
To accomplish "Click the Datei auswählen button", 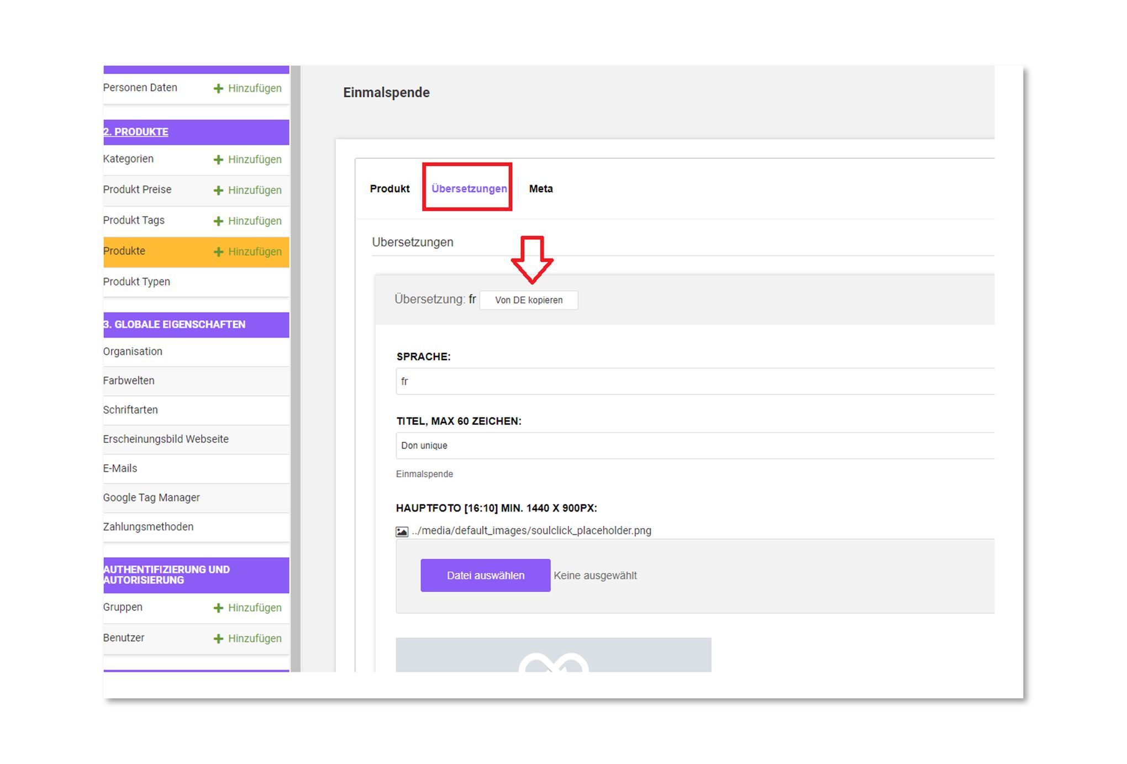I will [485, 576].
